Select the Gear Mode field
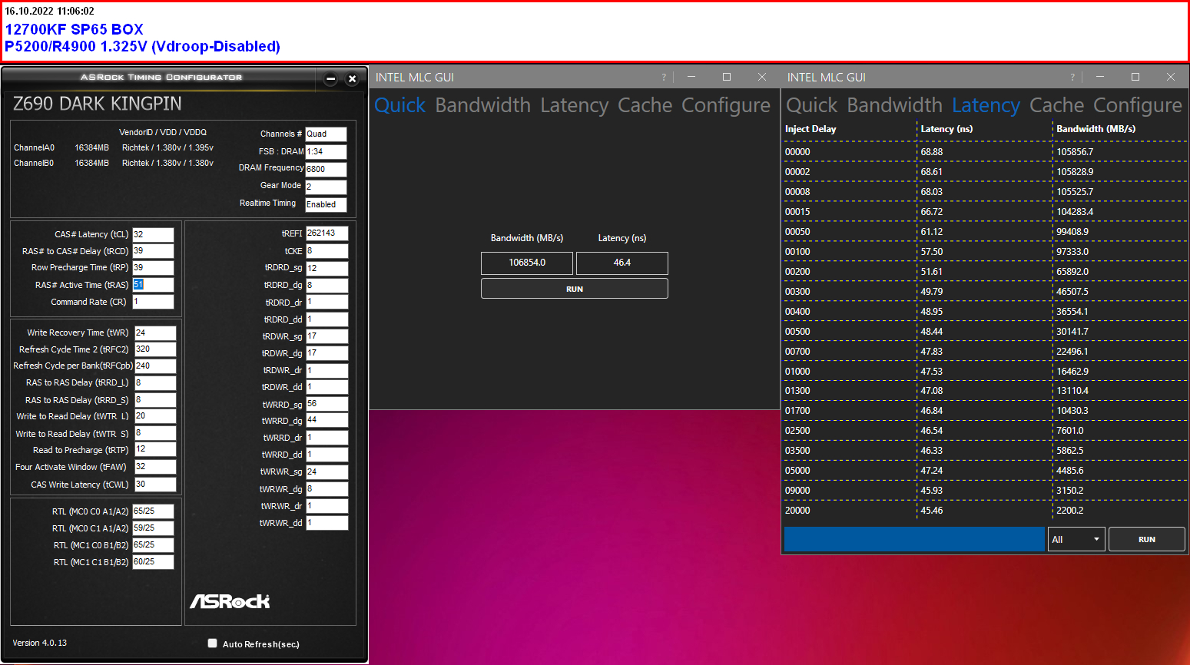The height and width of the screenshot is (665, 1190). coord(326,187)
